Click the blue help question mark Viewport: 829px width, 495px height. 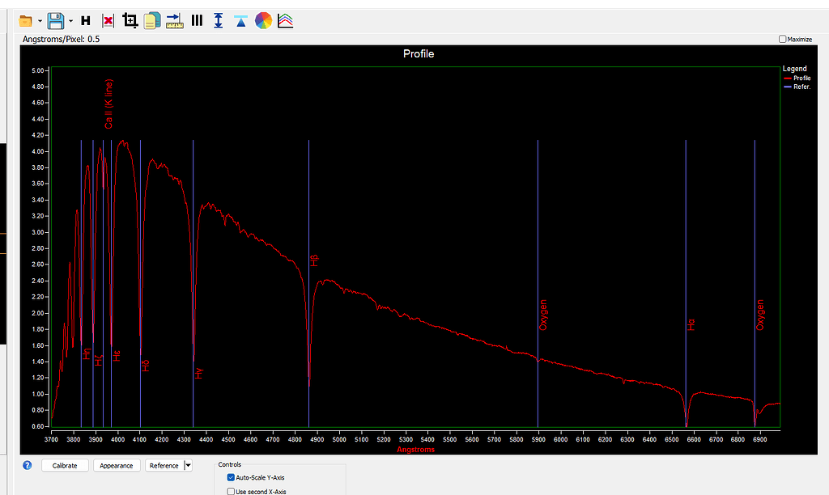pos(27,465)
